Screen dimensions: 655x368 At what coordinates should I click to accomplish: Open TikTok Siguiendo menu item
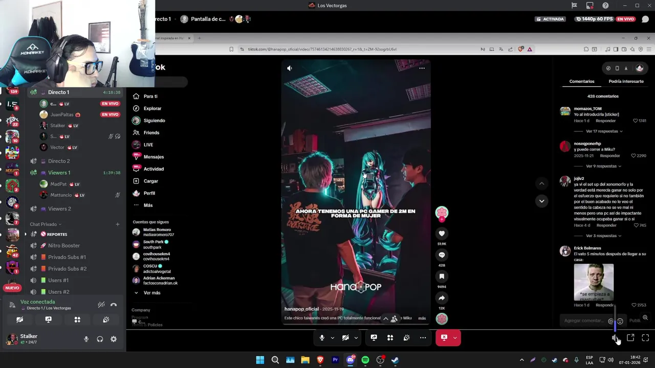[148, 121]
